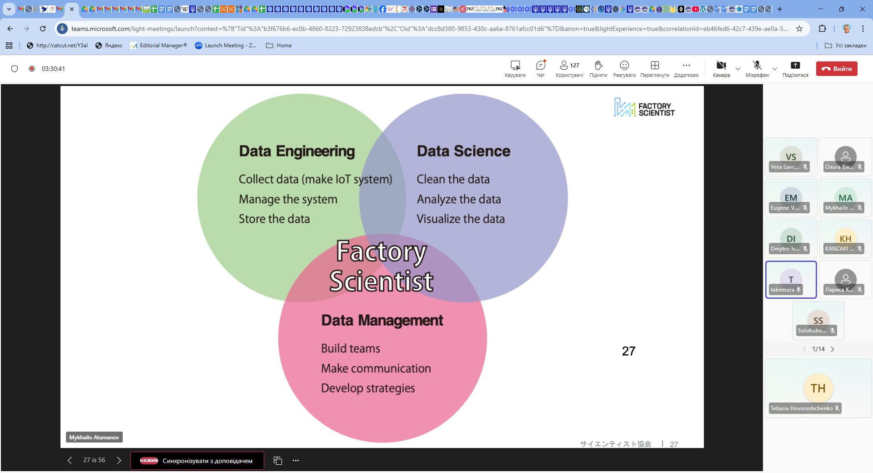Viewport: 873px width, 473px height.
Task: Open the tab search dropdown in Chrome
Action: tap(9, 9)
